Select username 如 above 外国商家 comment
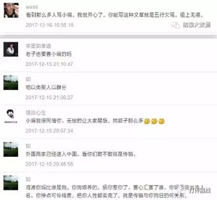 [x=28, y=146]
